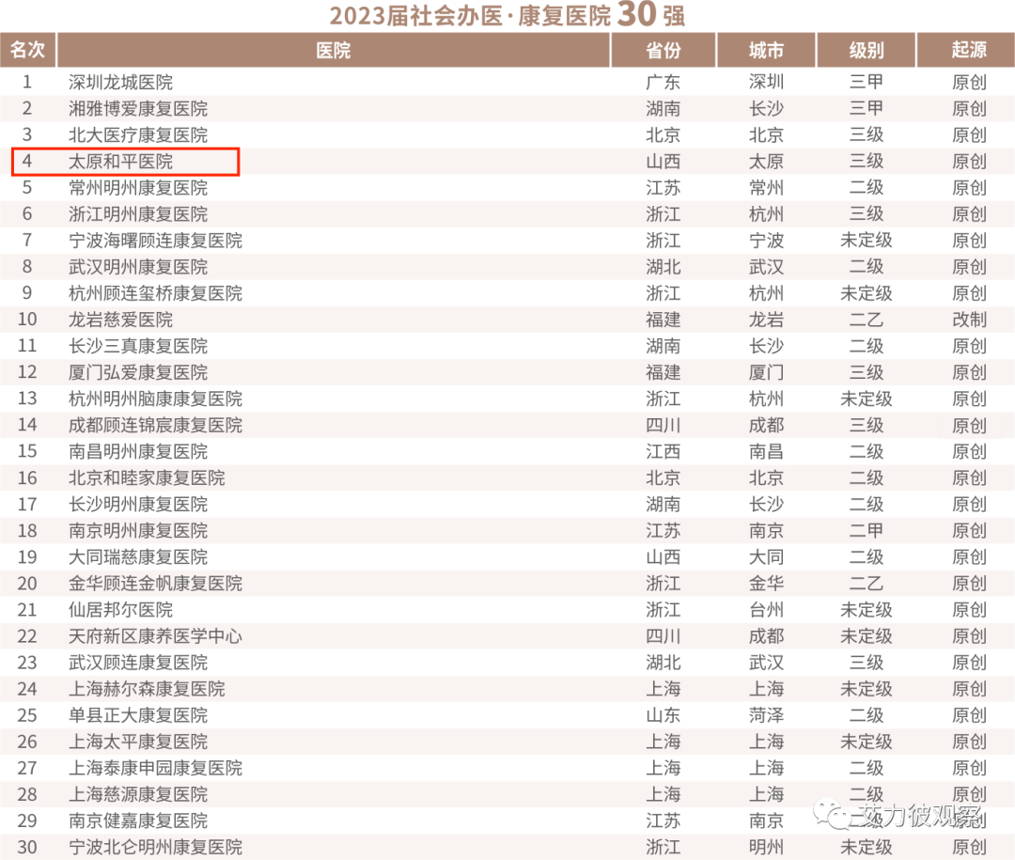Click hospital name 南京明州康复医院

138,530
